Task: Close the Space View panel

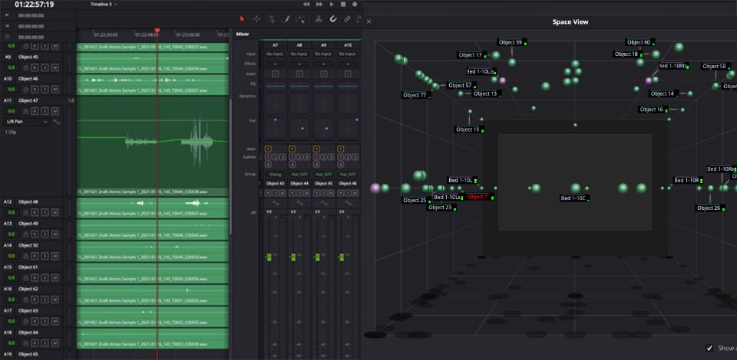Action: tap(369, 21)
